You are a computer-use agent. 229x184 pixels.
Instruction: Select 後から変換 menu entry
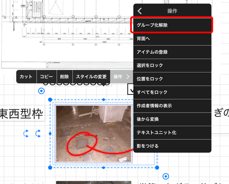point(172,119)
